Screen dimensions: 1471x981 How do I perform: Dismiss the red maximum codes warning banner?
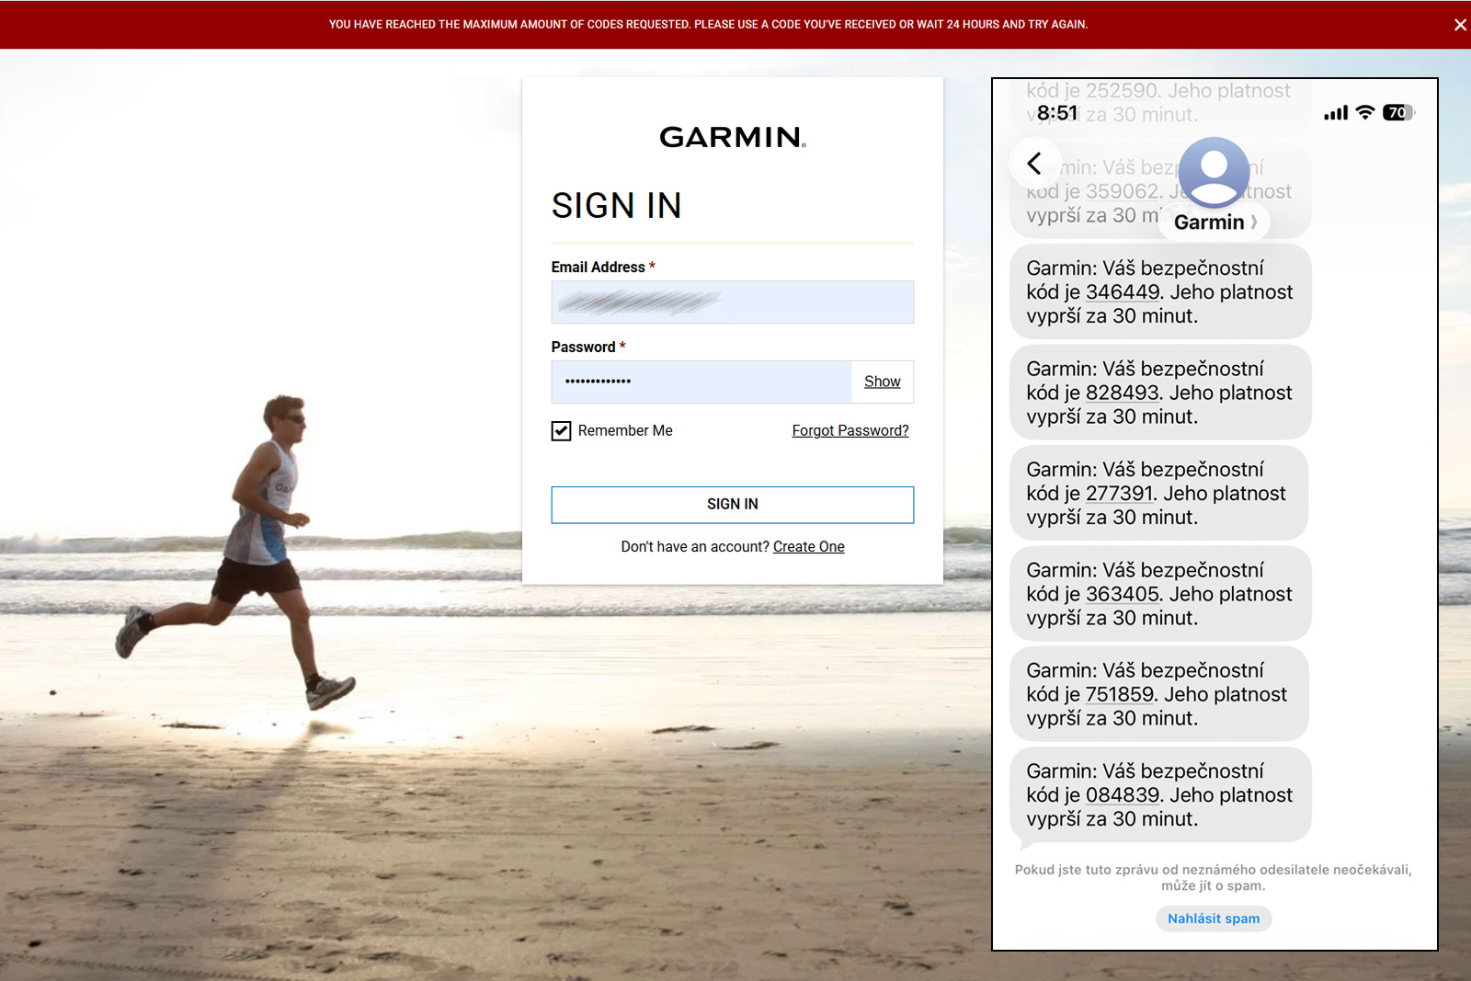pos(1459,25)
